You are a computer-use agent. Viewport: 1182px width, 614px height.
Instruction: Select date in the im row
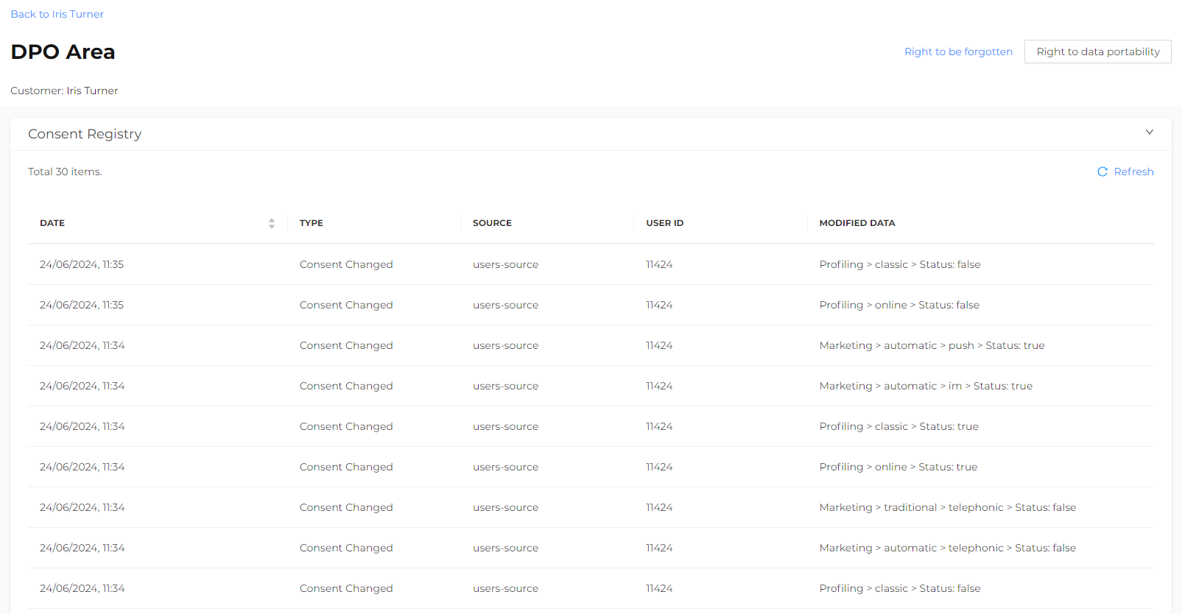pos(82,386)
